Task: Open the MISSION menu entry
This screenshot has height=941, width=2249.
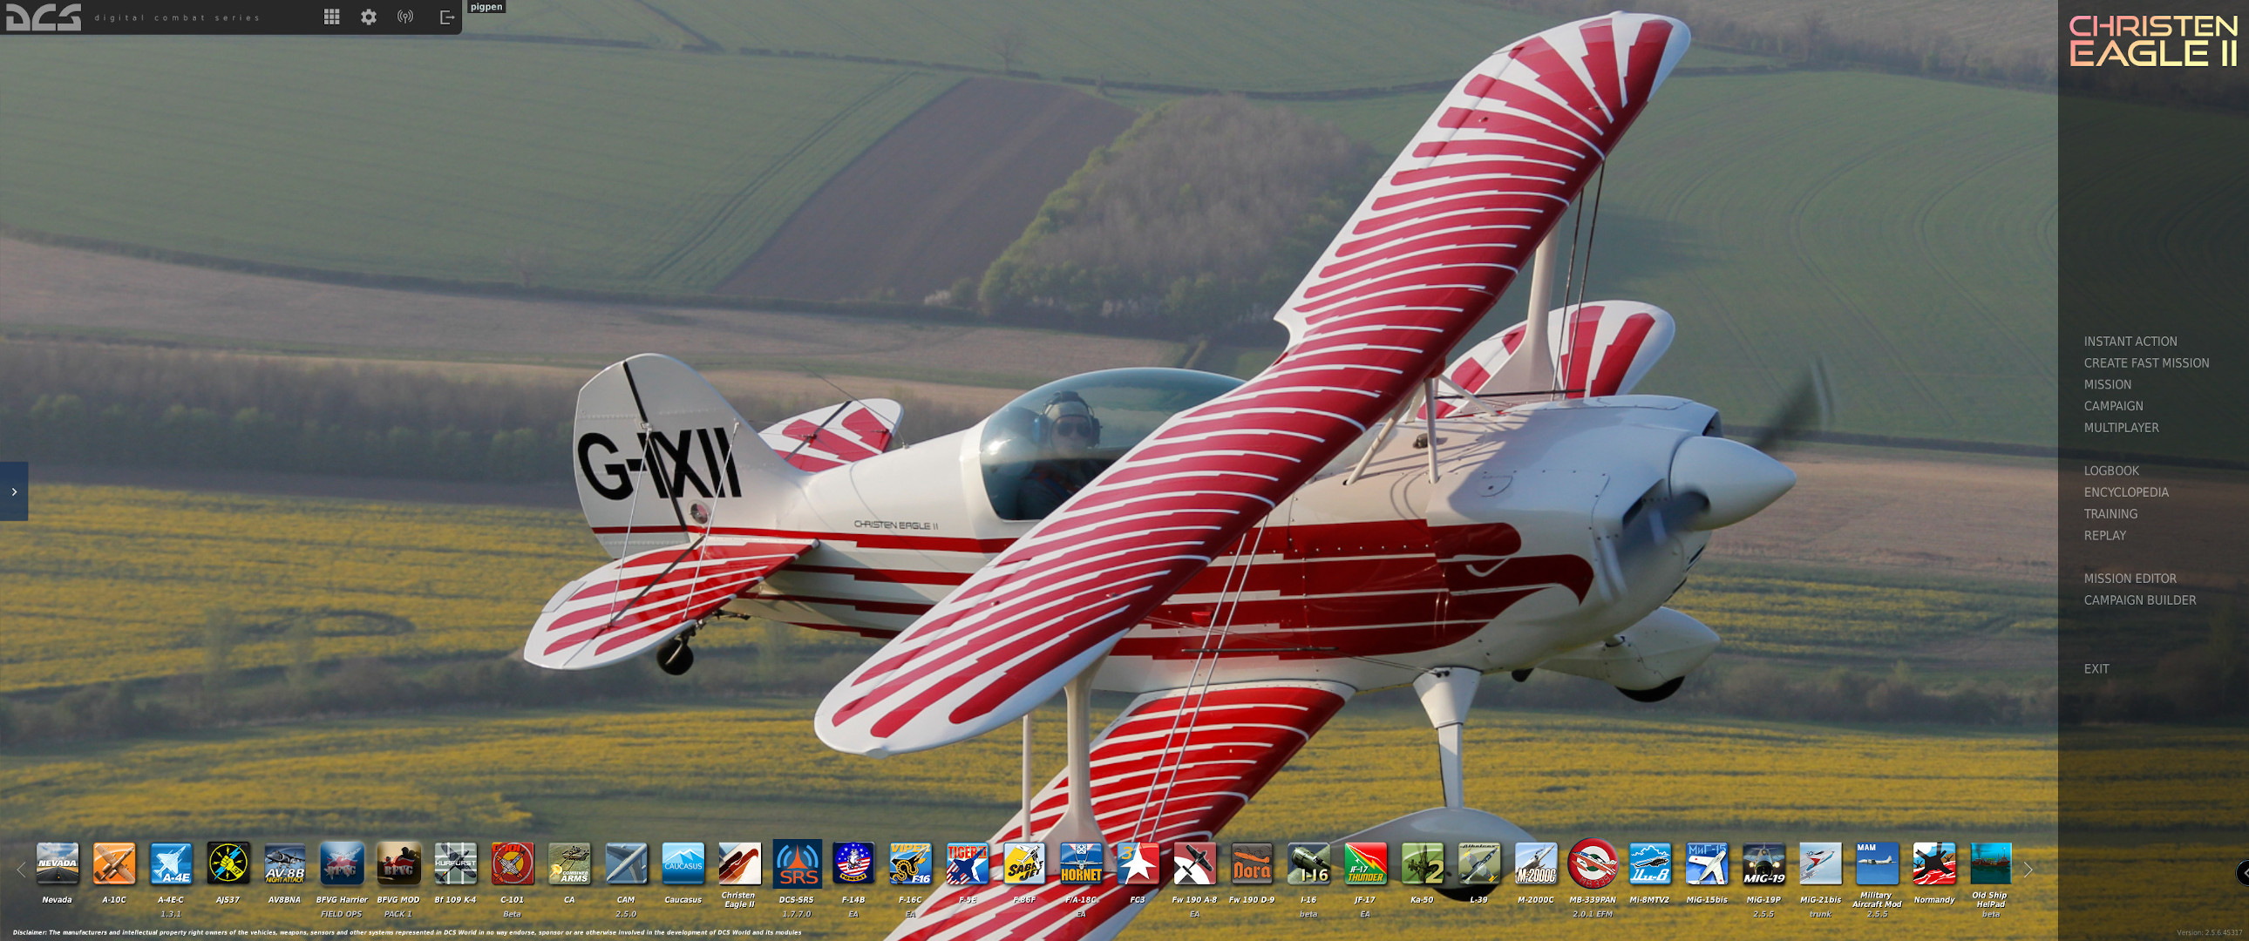Action: pos(2109,384)
